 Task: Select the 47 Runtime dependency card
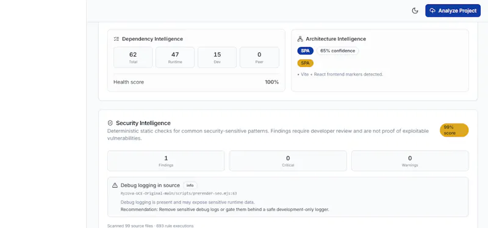tap(175, 57)
